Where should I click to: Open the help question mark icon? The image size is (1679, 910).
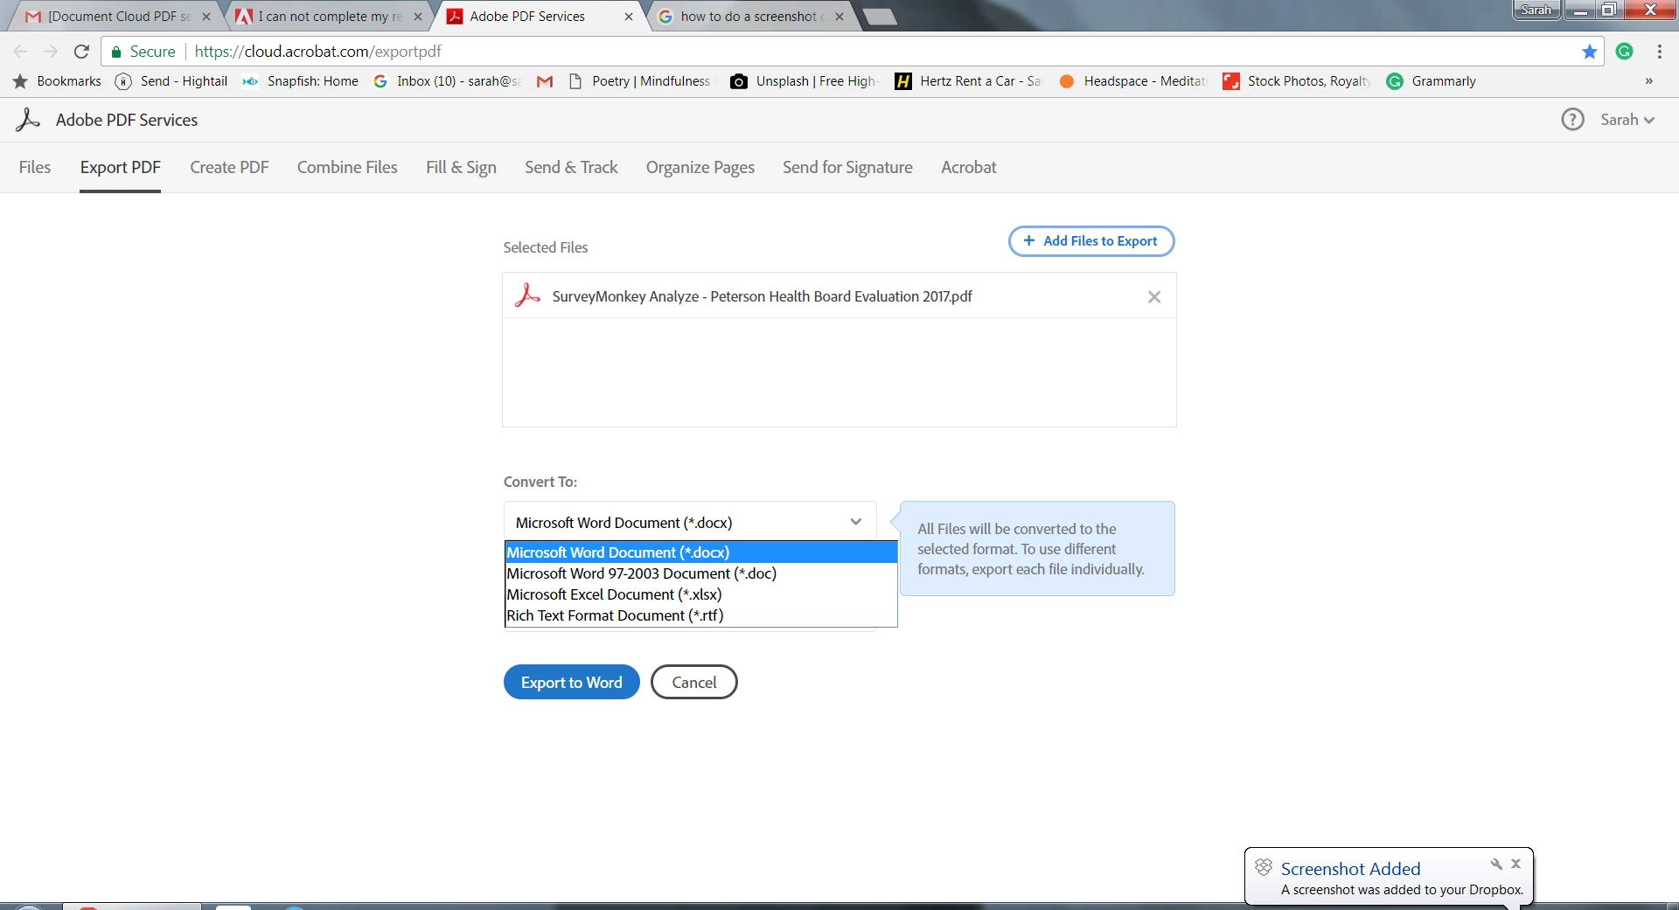[1572, 120]
